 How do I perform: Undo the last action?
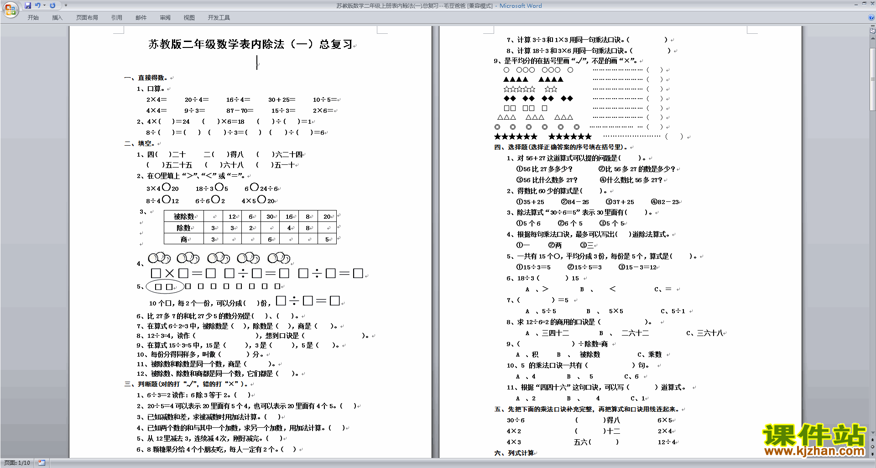[x=37, y=5]
